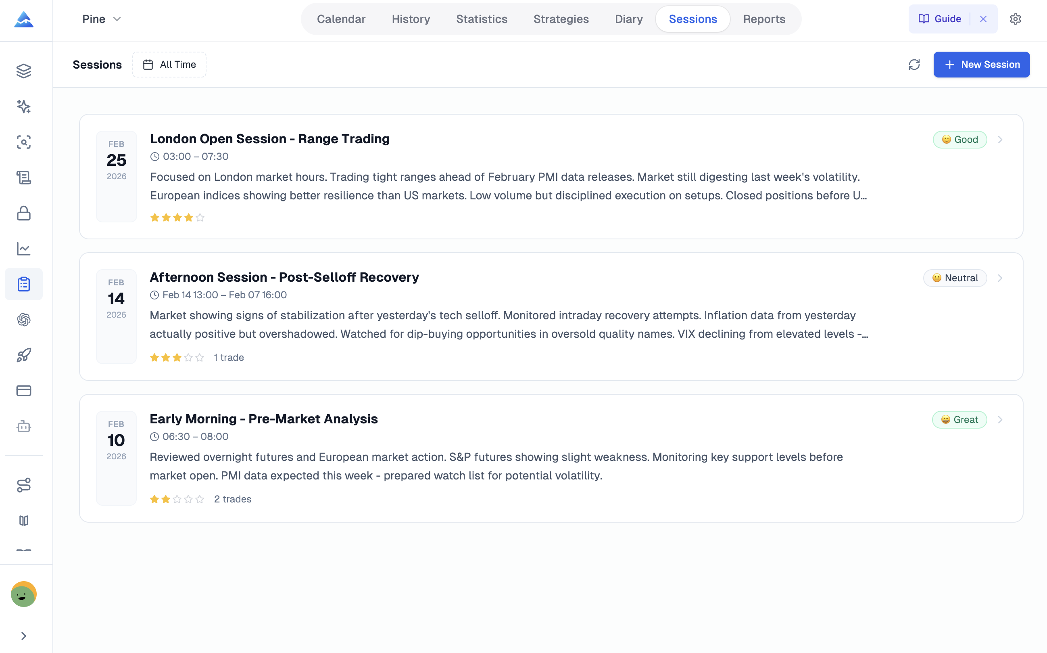Open the rocket sidebar icon
The height and width of the screenshot is (653, 1047).
point(24,356)
